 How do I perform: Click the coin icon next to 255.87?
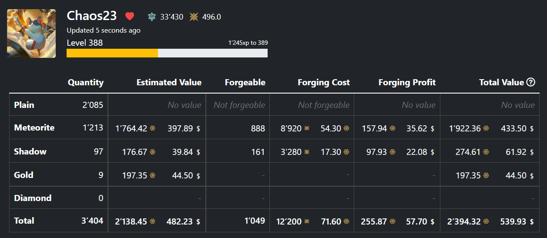click(393, 221)
